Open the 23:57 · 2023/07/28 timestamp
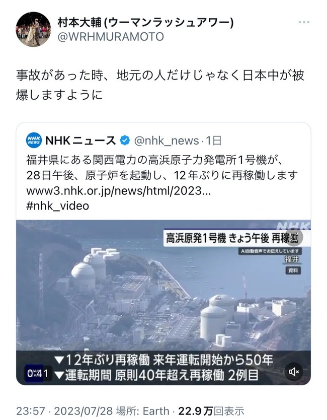 (64, 411)
